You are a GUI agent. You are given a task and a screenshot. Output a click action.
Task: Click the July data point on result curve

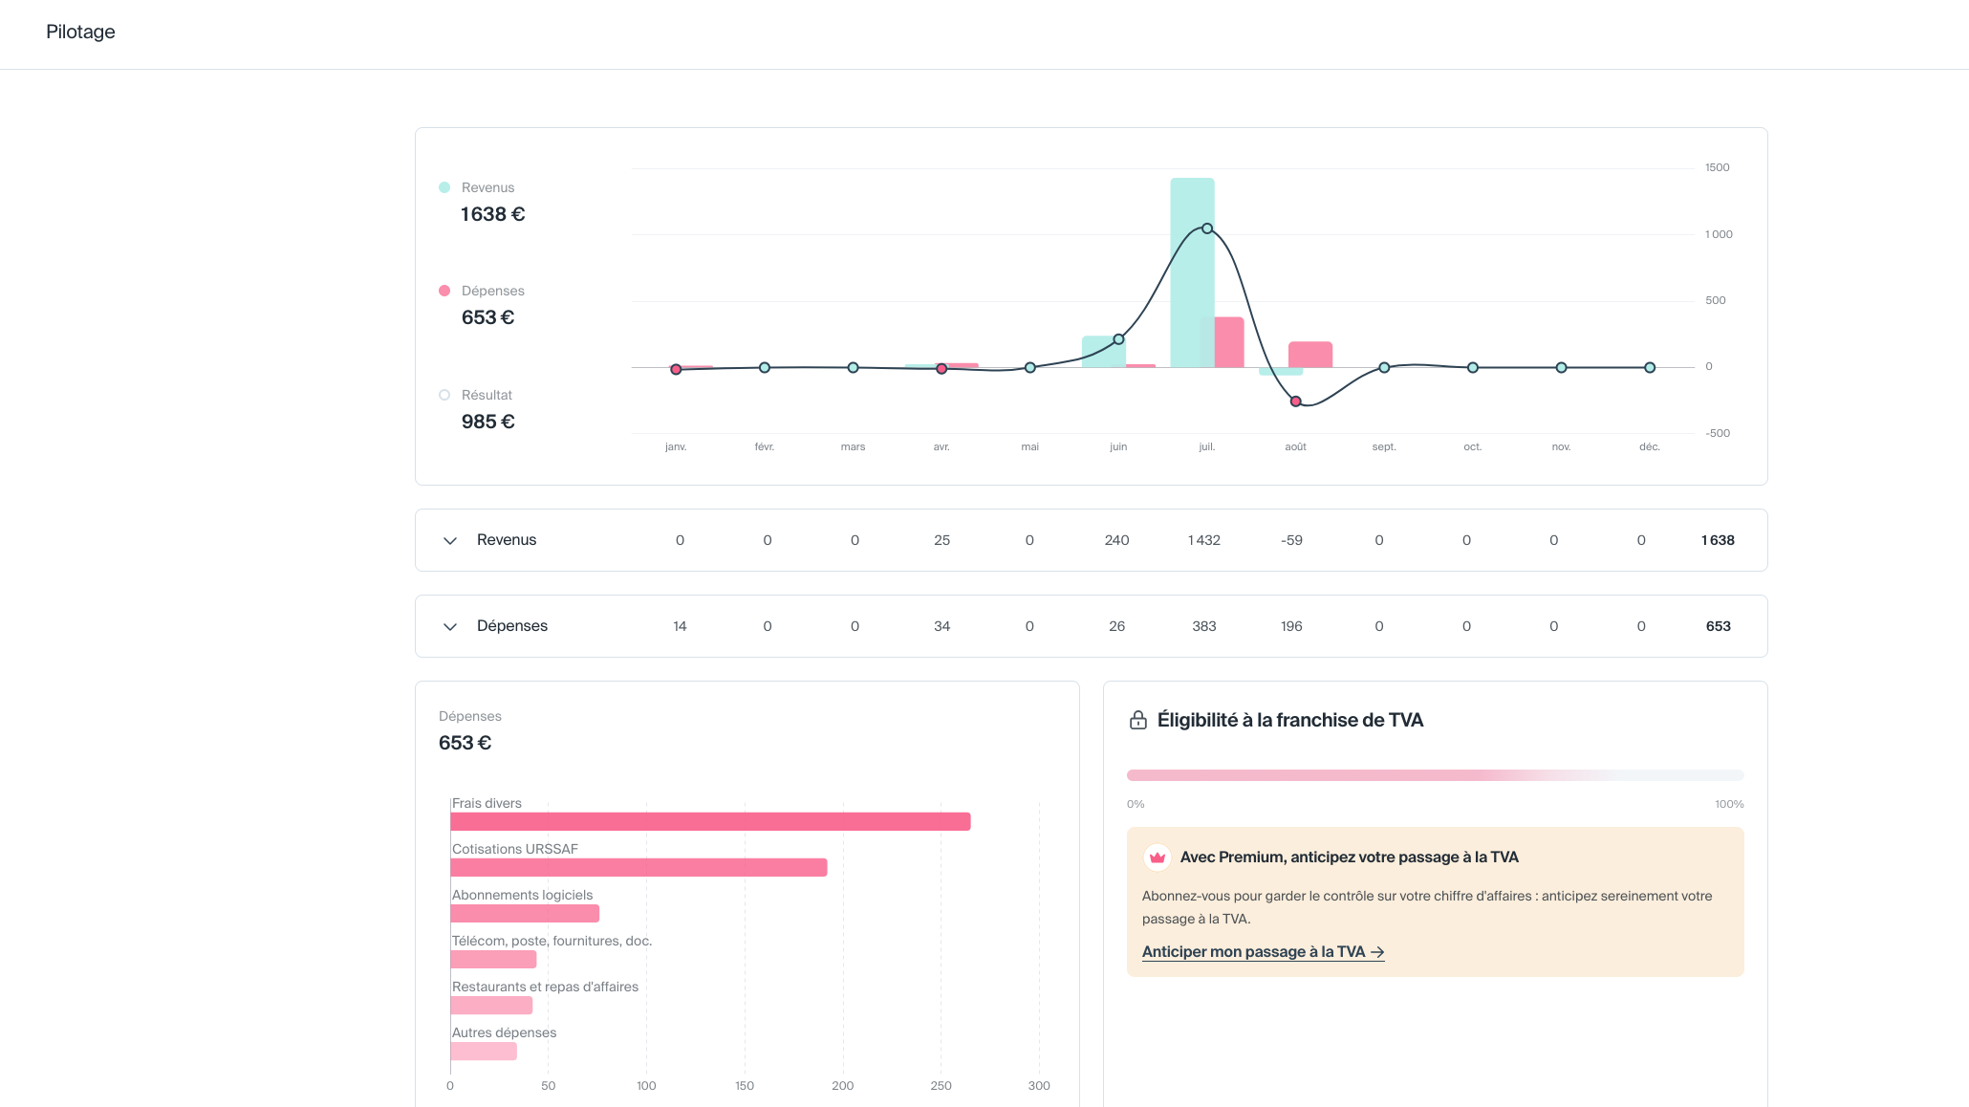[x=1207, y=228]
